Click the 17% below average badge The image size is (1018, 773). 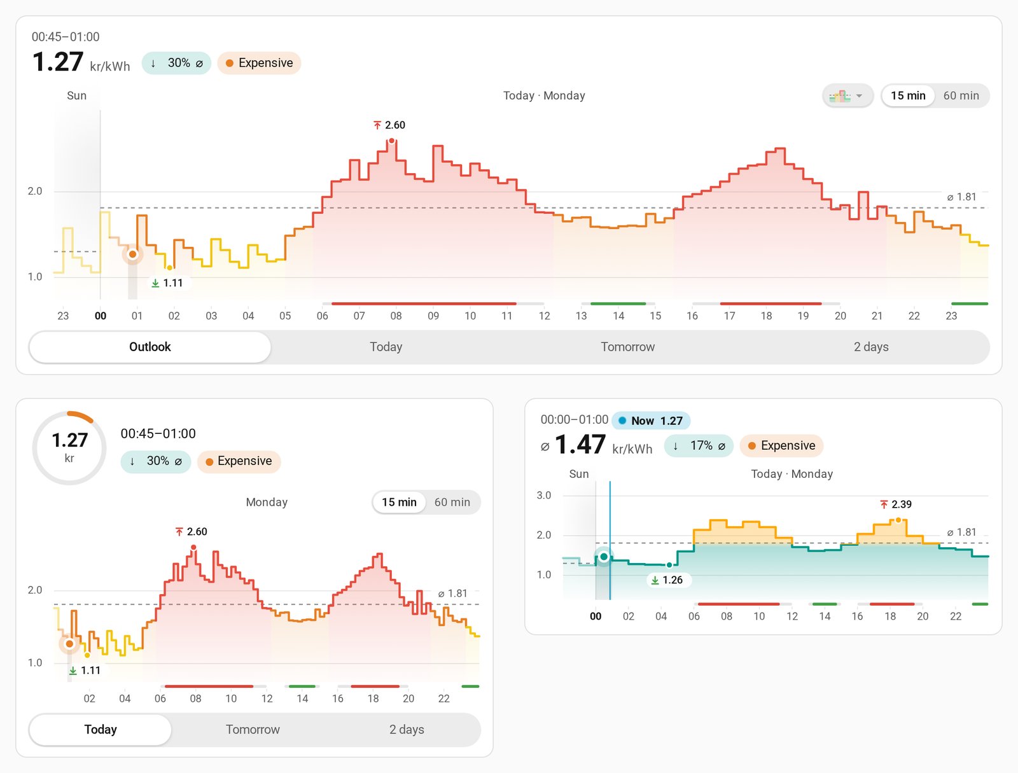click(x=699, y=446)
